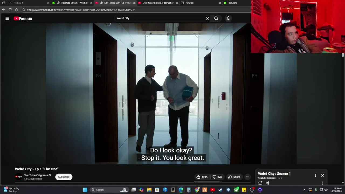Image resolution: width=345 pixels, height=194 pixels.
Task: Open Amazon app from taskbar
Action: pyautogui.click(x=173, y=190)
